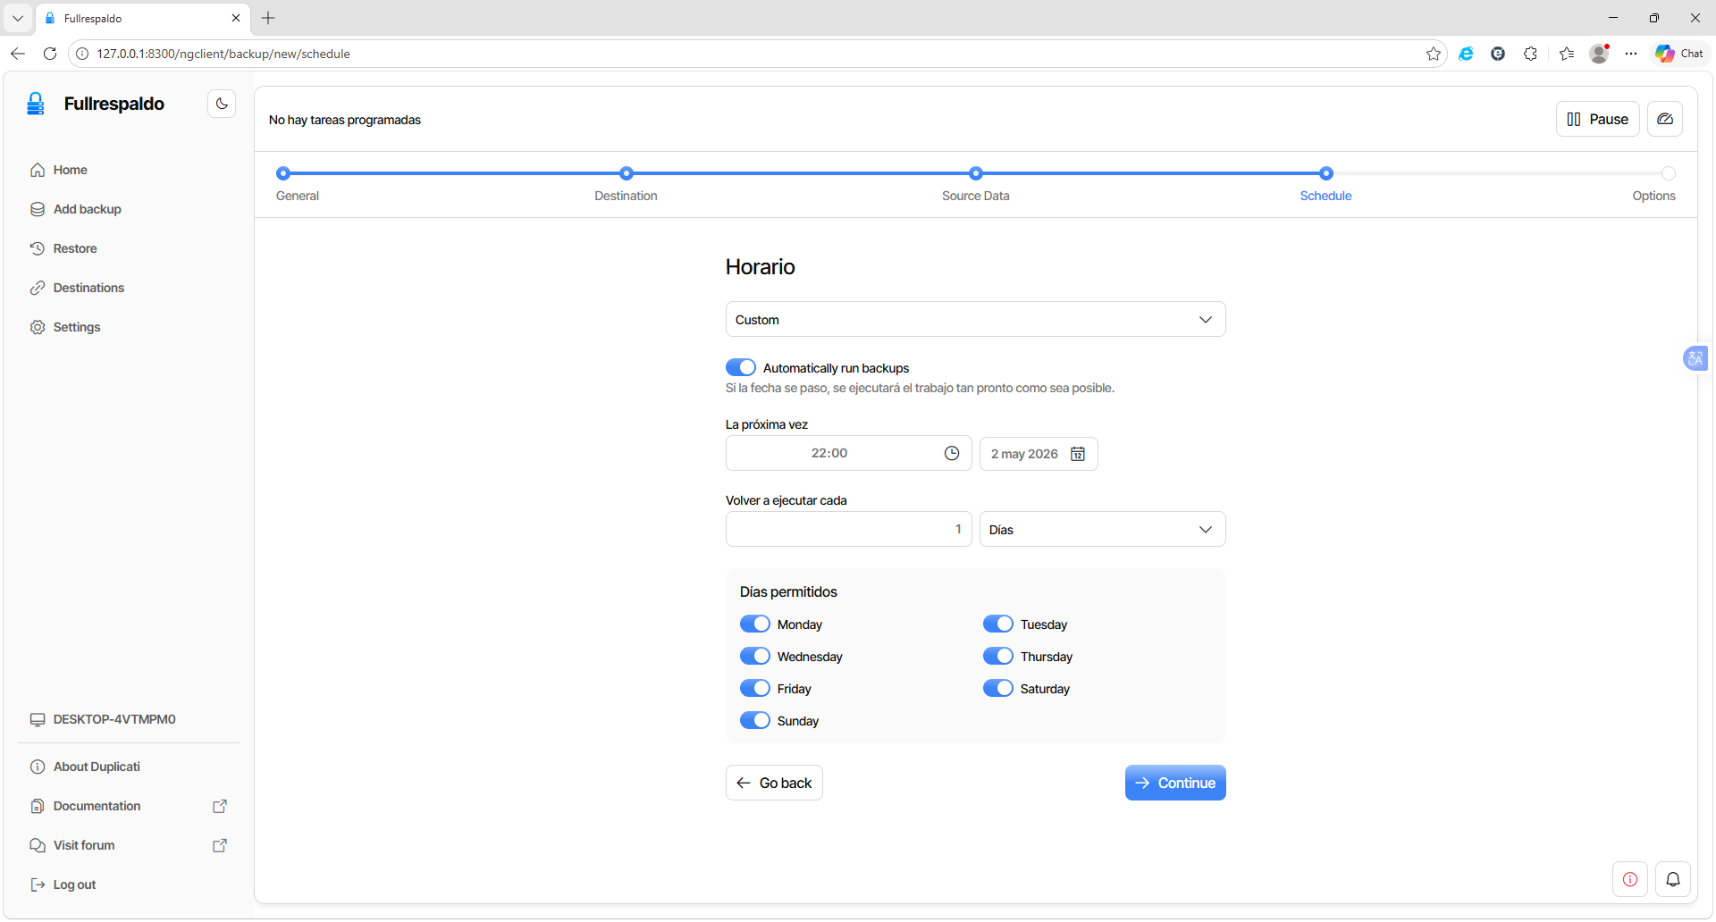
Task: Click the Pause button
Action: point(1597,119)
